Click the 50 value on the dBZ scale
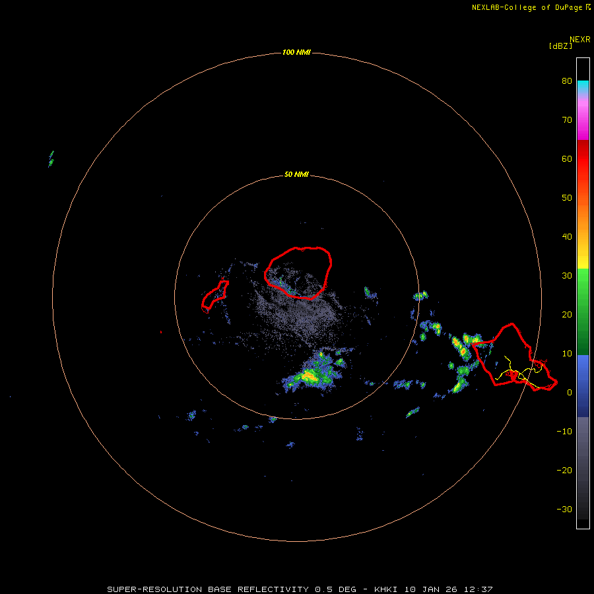The width and height of the screenshot is (594, 594). pos(567,198)
